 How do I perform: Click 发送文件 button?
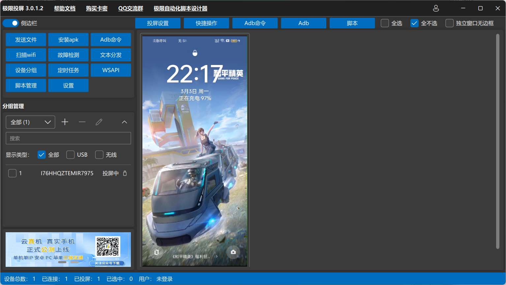click(26, 40)
